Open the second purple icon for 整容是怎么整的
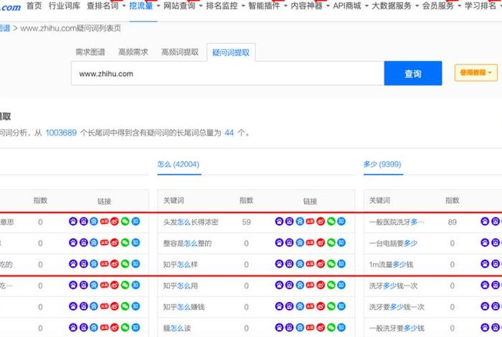This screenshot has width=502, height=337. (290, 242)
